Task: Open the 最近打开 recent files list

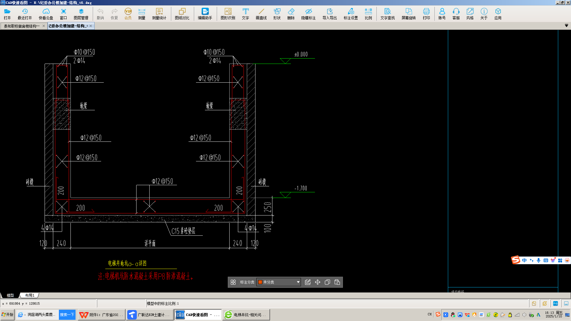Action: [25, 14]
